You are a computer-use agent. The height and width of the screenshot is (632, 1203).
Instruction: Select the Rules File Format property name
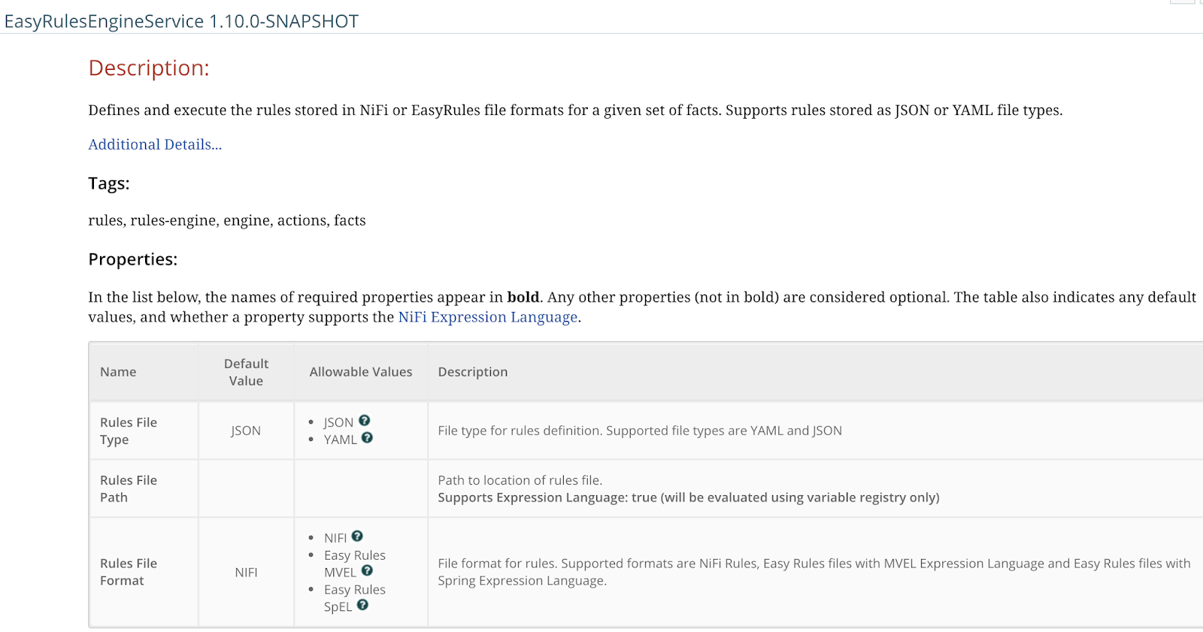(x=129, y=572)
